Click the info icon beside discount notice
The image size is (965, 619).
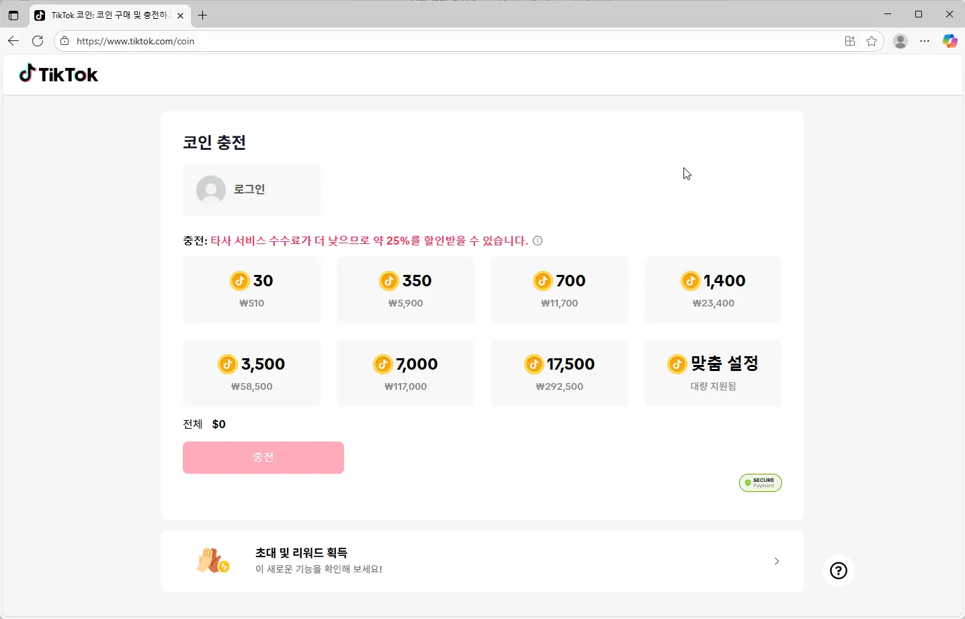click(x=538, y=241)
